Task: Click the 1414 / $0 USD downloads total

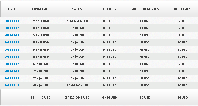Action: tap(41, 98)
